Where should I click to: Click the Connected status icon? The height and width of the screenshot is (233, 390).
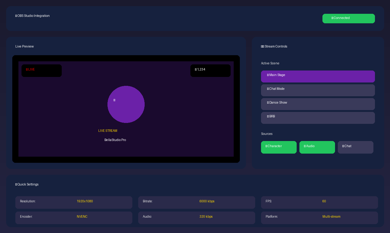[x=333, y=18]
